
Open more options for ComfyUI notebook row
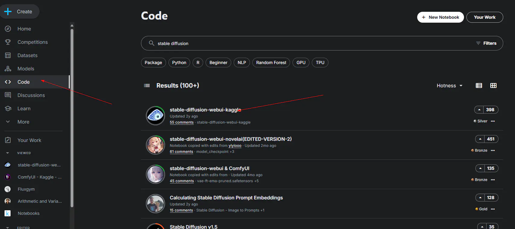pos(493,180)
